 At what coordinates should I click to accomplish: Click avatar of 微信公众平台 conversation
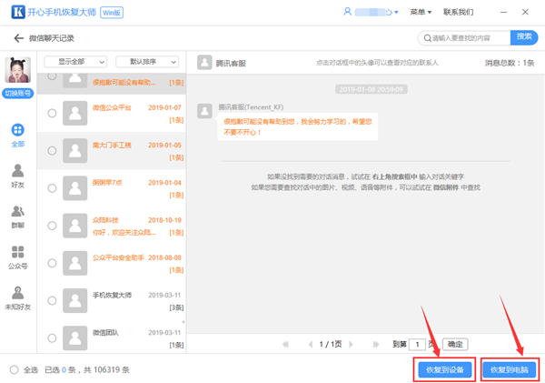pyautogui.click(x=74, y=113)
